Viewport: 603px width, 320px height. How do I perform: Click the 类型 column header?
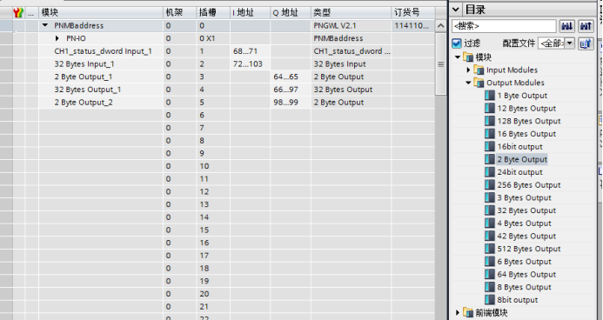pyautogui.click(x=351, y=13)
